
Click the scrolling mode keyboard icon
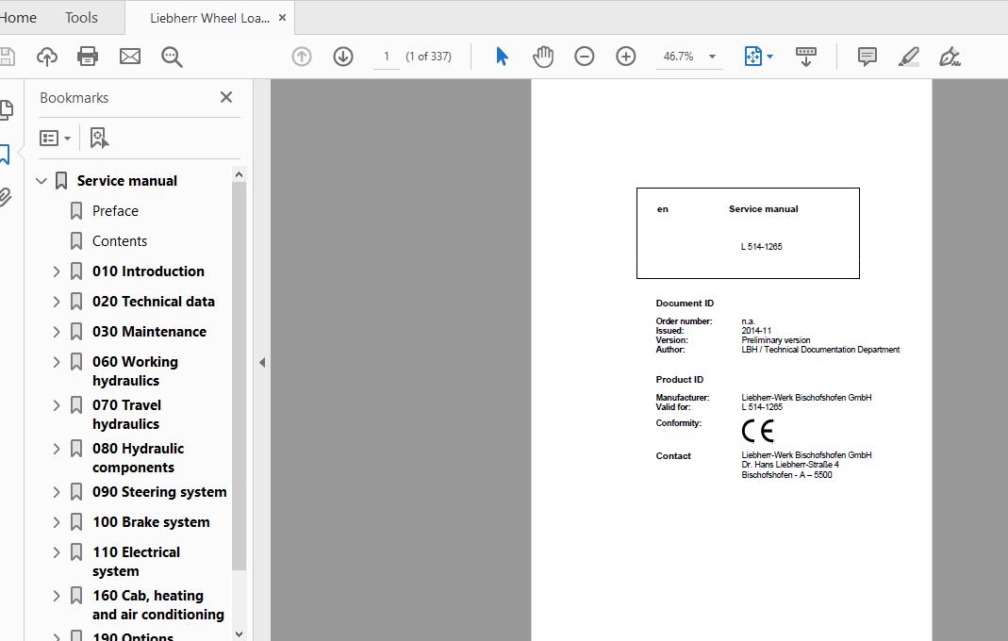(805, 57)
